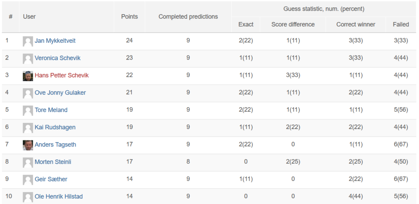Click Geir Sæther's avatar placeholder
The height and width of the screenshot is (204, 419).
coord(28,180)
